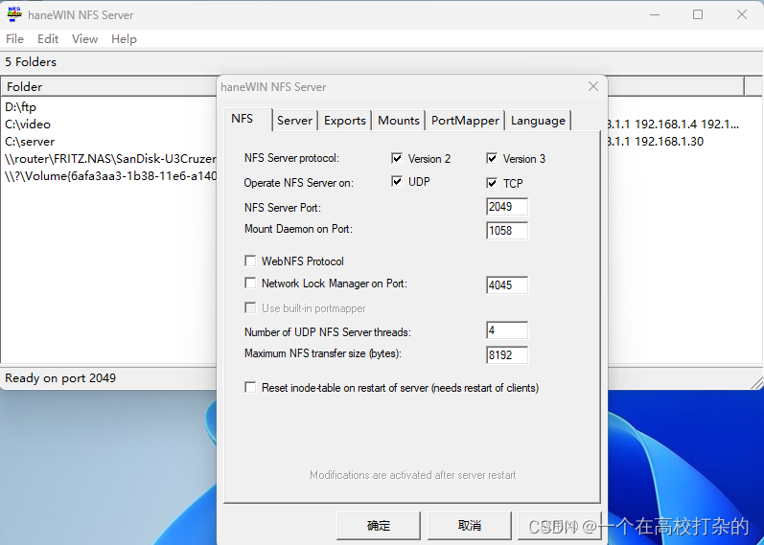764x545 pixels.
Task: Open the View menu
Action: [x=84, y=39]
